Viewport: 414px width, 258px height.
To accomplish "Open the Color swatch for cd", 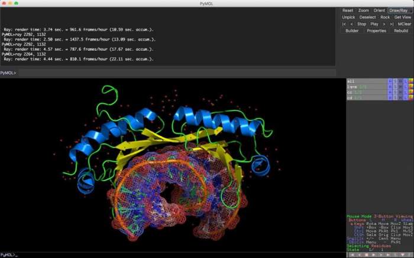I will click(411, 98).
